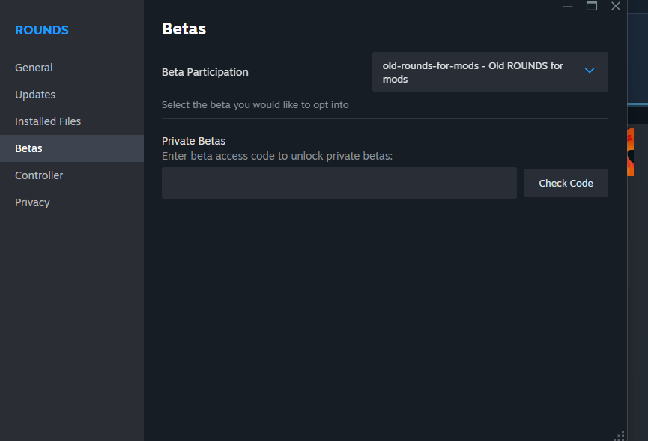Click the beta access code input field
648x441 pixels.
pos(339,183)
